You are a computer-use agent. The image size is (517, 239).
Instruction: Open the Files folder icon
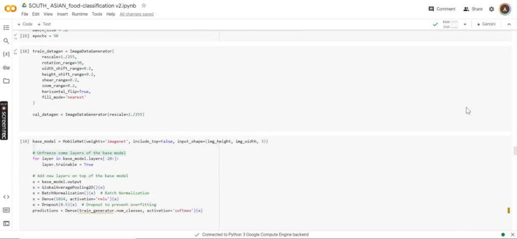(x=6, y=81)
